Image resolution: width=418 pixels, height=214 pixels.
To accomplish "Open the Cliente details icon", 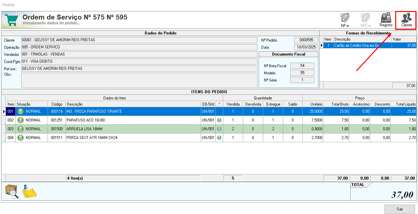I will tap(406, 20).
